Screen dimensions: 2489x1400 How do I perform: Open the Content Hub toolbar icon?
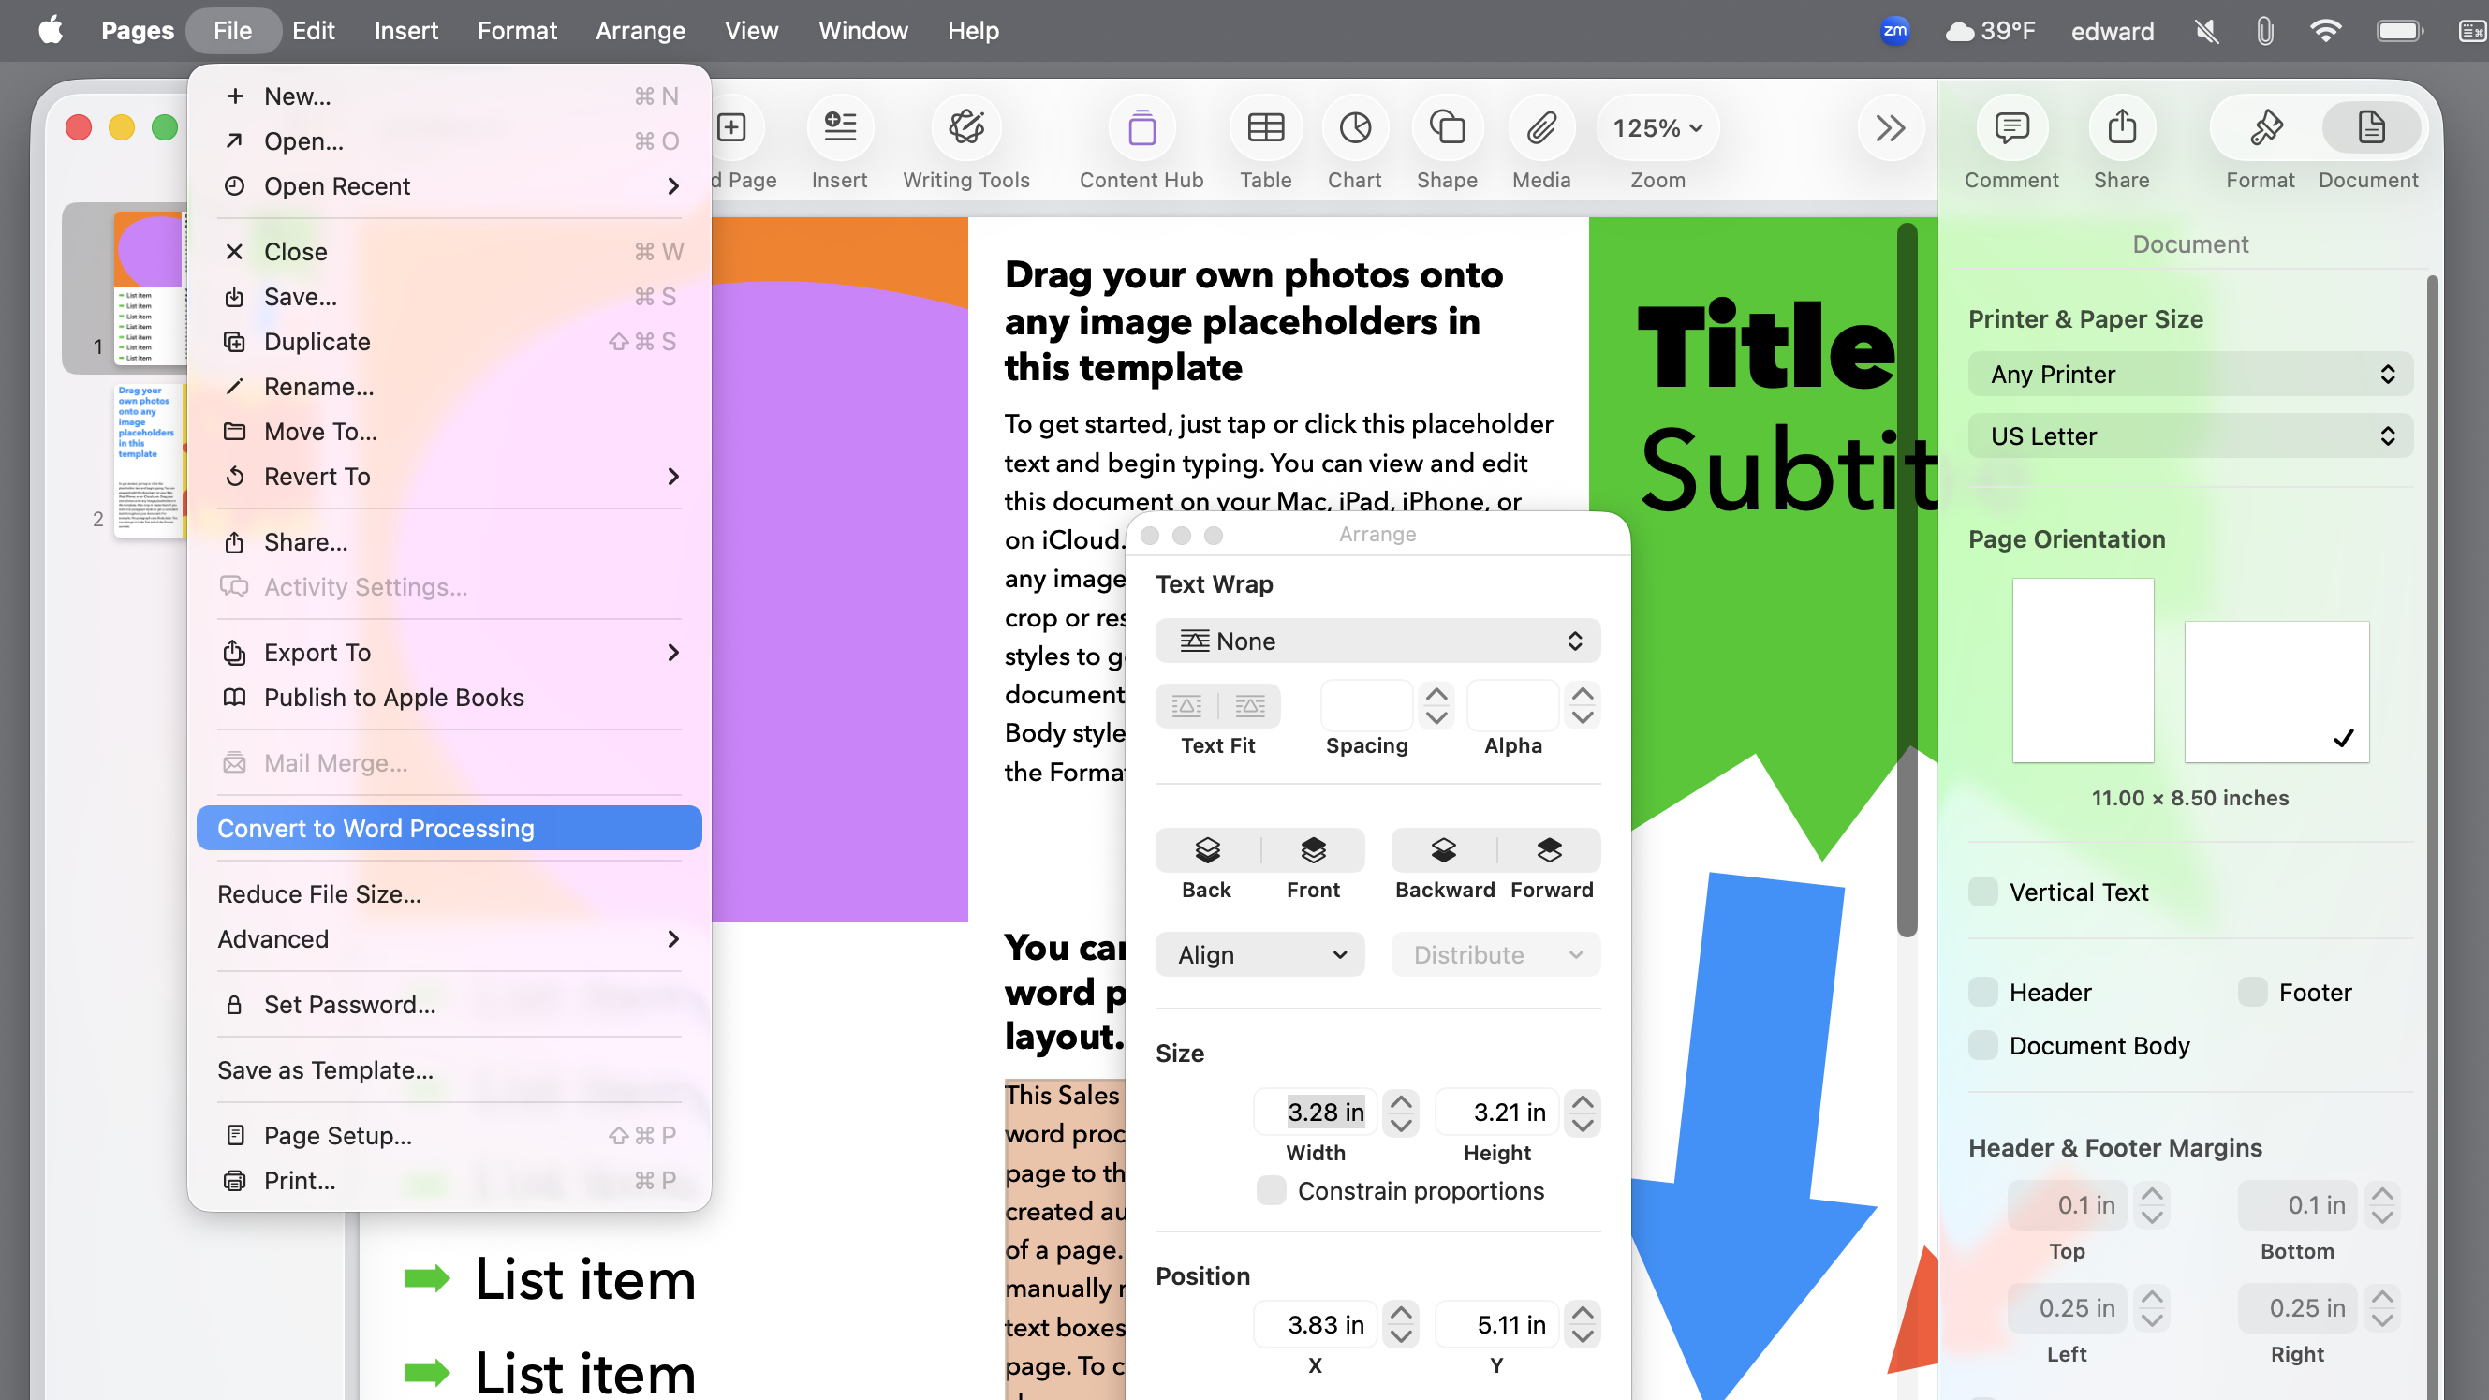[x=1141, y=127]
